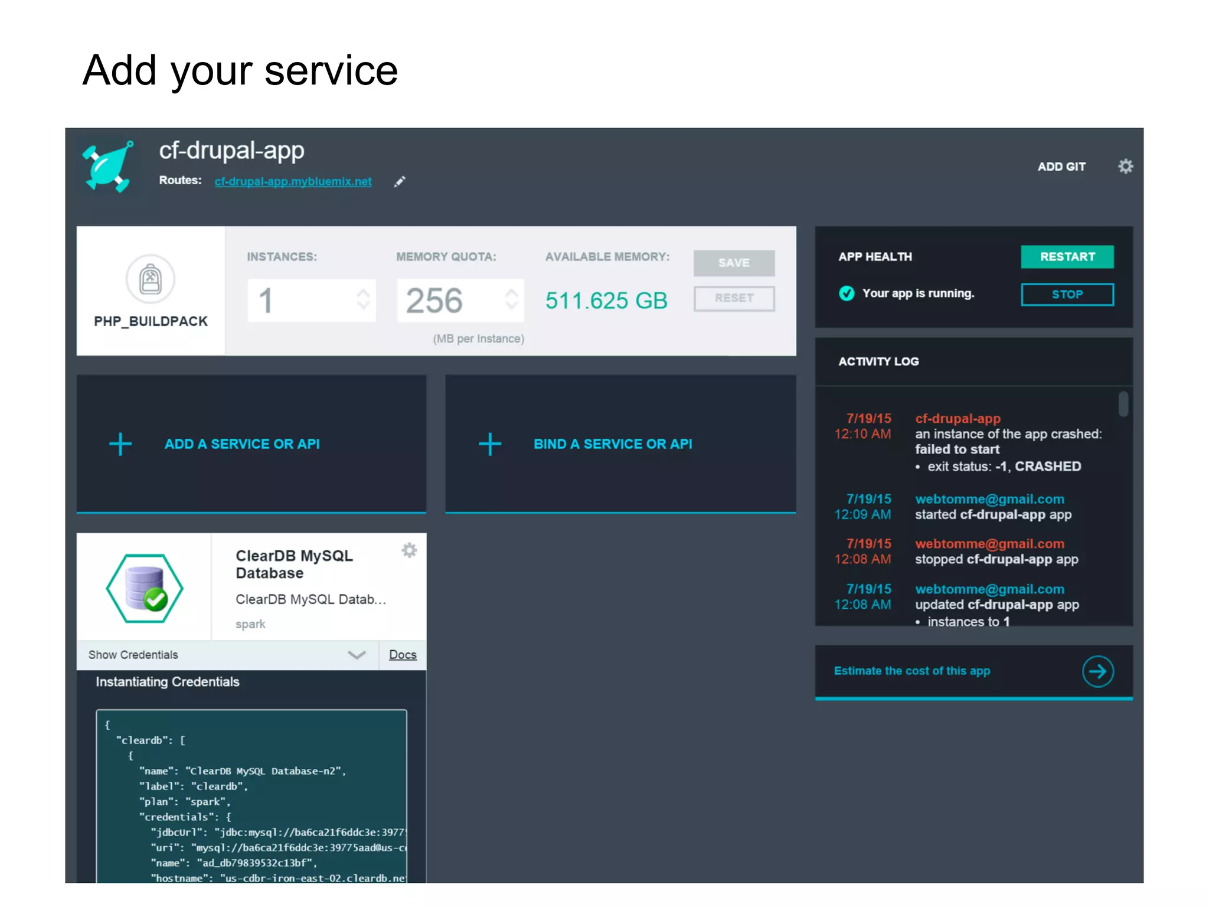Expand Show Credentials chevron
This screenshot has width=1209, height=907.
pos(357,655)
